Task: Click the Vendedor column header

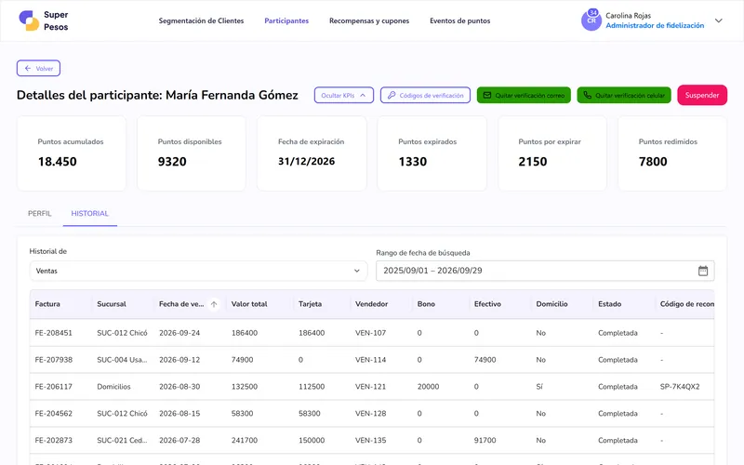Action: pos(371,304)
